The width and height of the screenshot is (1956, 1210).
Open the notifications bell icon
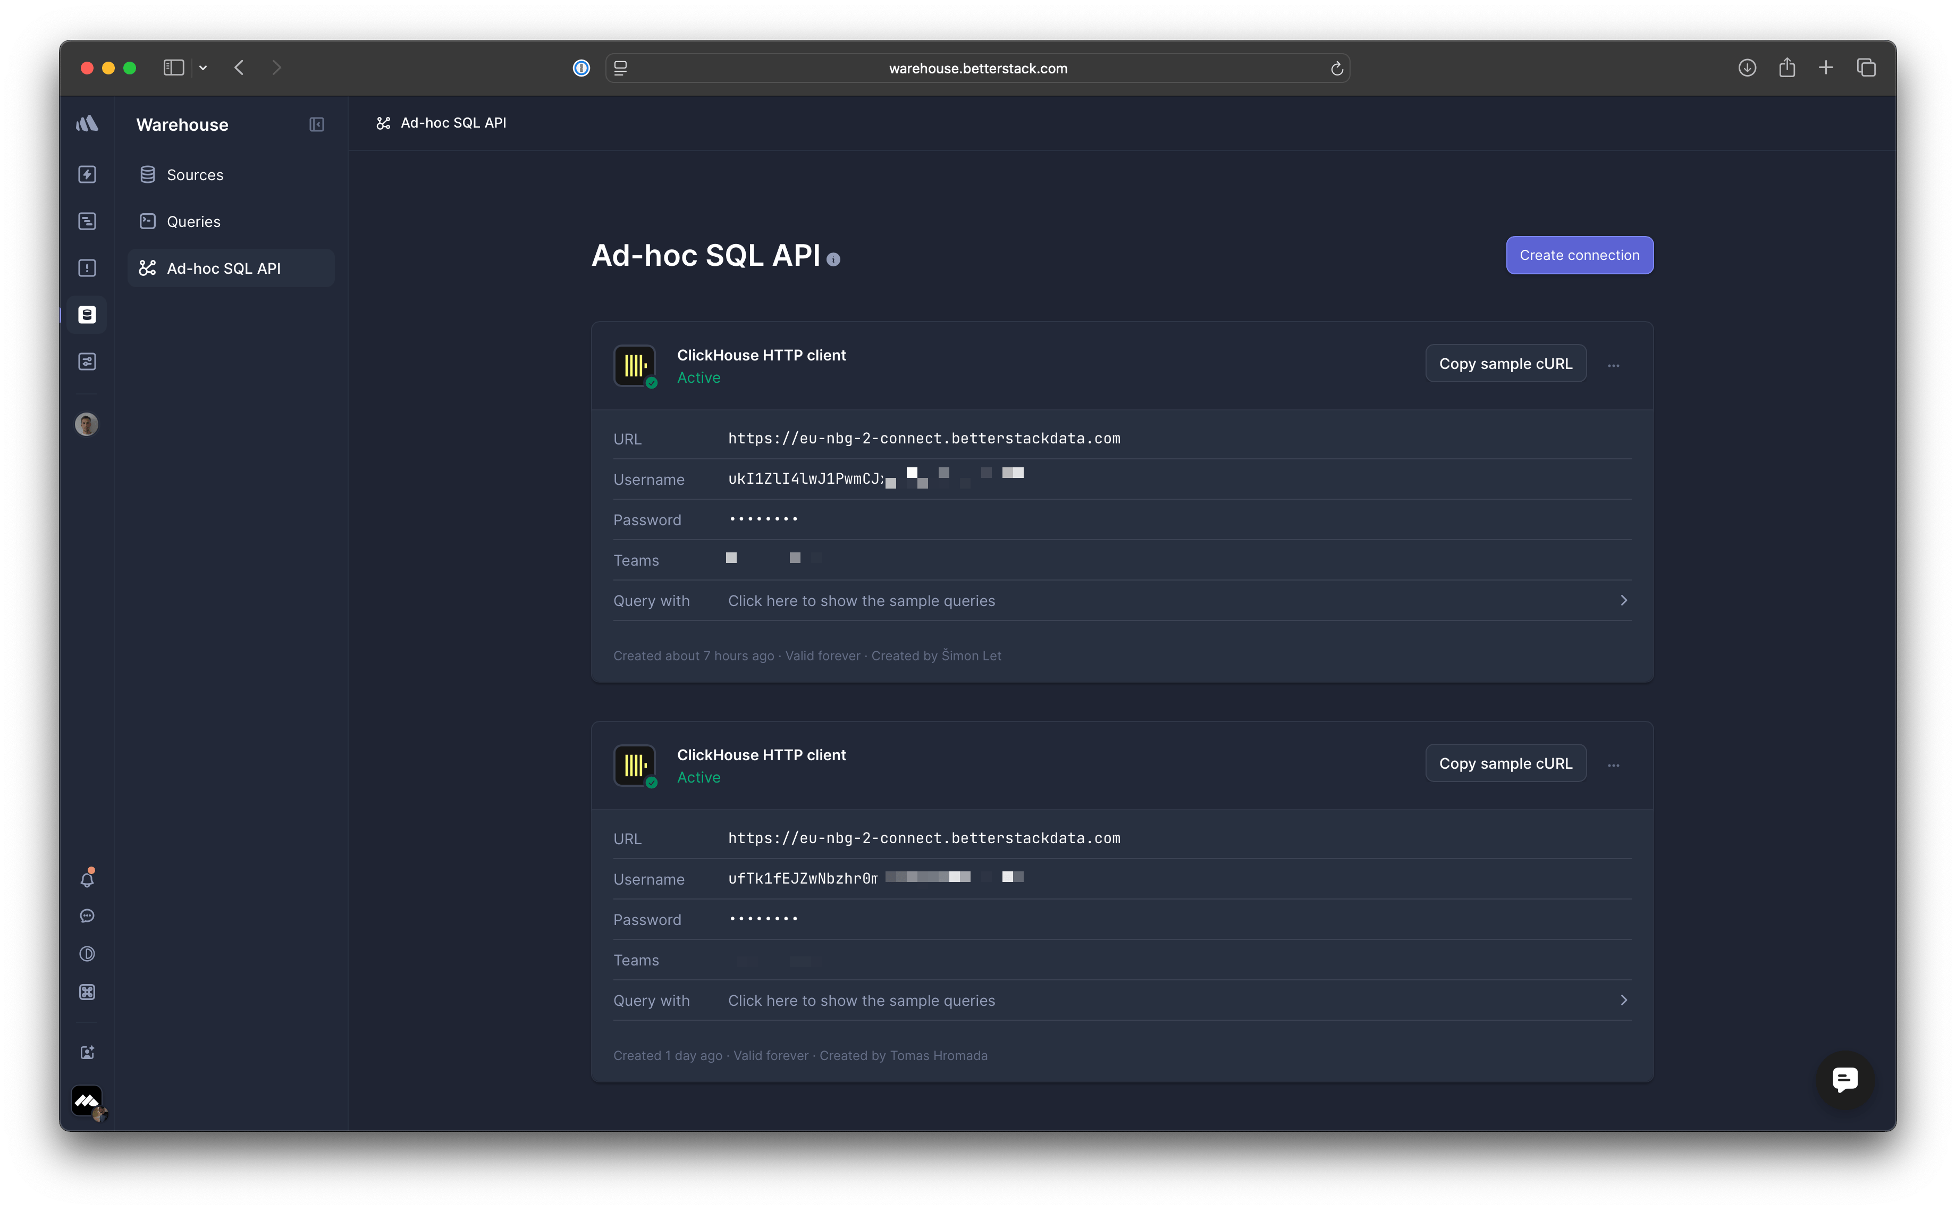coord(87,879)
